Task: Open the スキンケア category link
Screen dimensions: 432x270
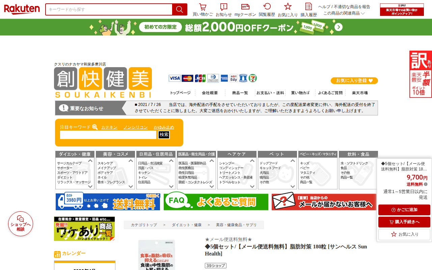Action: click(105, 163)
